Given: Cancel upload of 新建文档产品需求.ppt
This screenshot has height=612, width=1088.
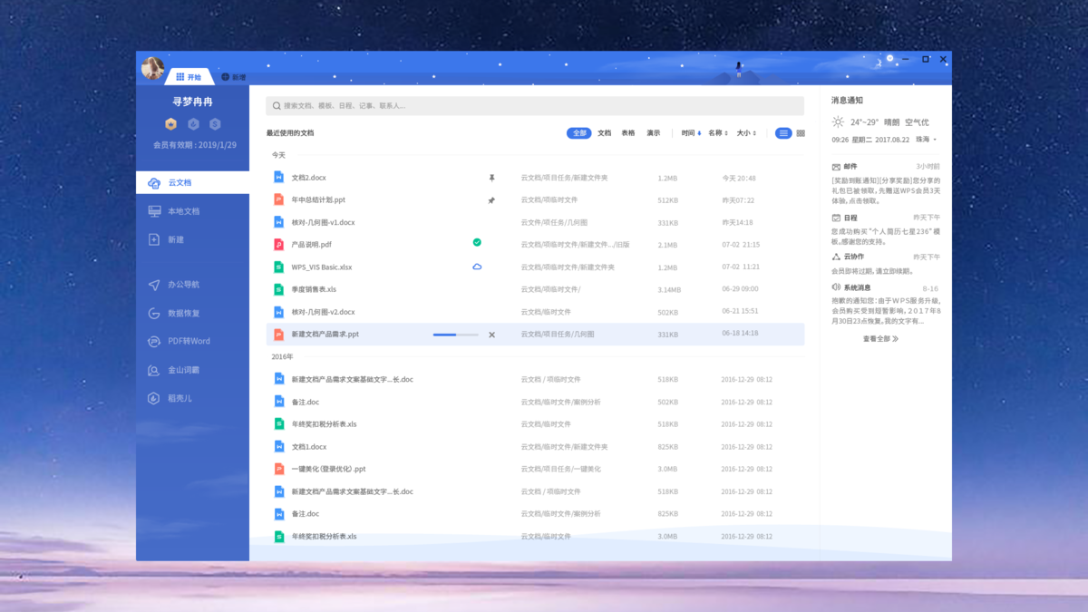Looking at the screenshot, I should click(492, 335).
